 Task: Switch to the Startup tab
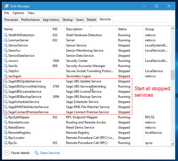pyautogui.click(x=68, y=20)
